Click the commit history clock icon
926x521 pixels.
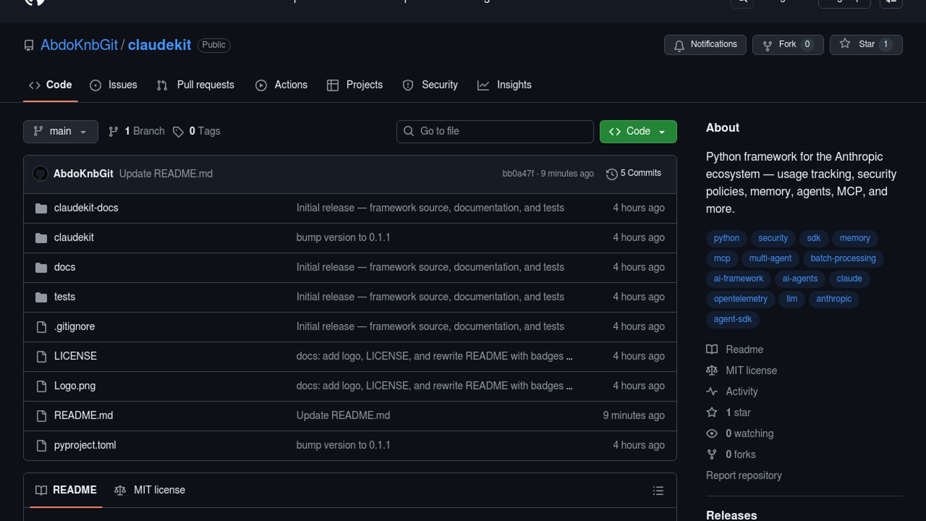click(612, 174)
